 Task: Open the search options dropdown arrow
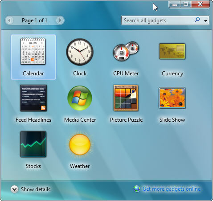205,21
